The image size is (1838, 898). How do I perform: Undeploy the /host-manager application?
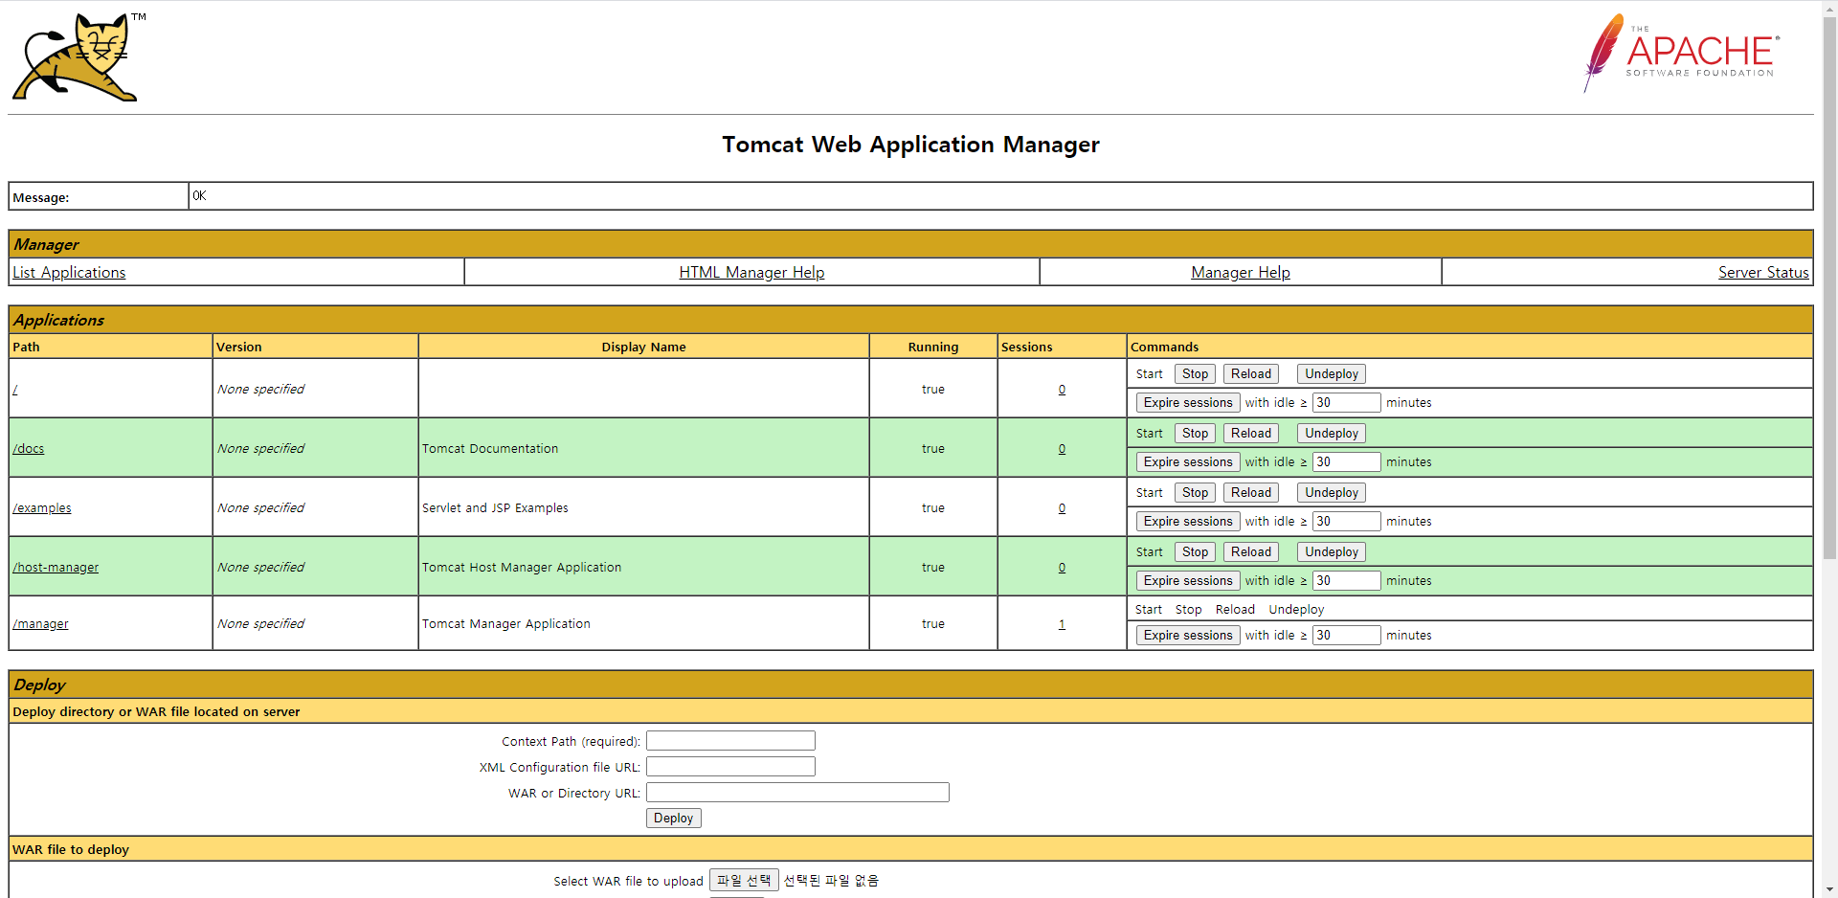tap(1332, 552)
